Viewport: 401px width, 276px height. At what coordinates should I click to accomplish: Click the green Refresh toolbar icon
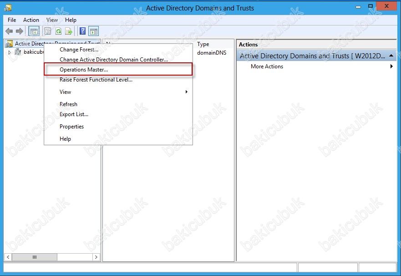pos(59,31)
